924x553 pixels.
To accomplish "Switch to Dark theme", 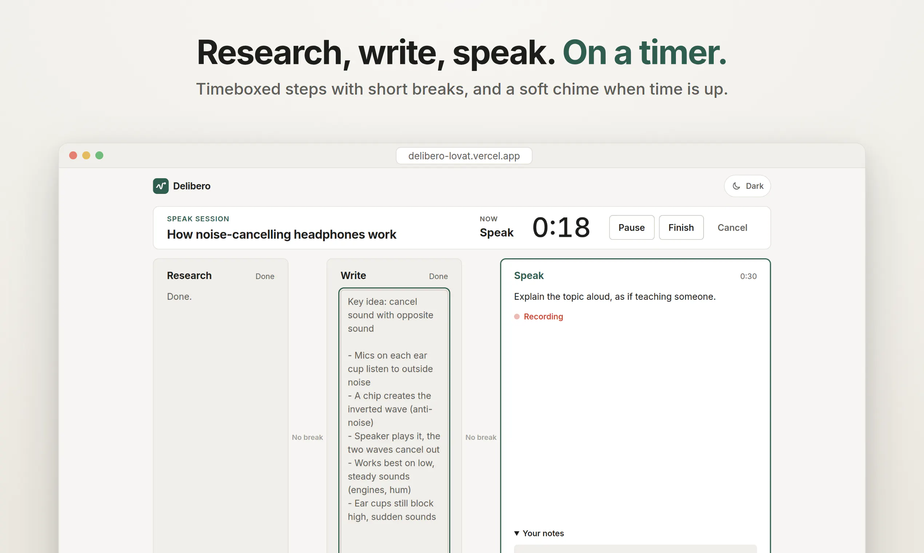I will pos(747,186).
